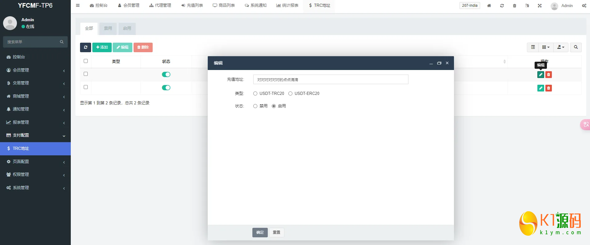Click the Admin avatar in the top navbar

(x=554, y=6)
